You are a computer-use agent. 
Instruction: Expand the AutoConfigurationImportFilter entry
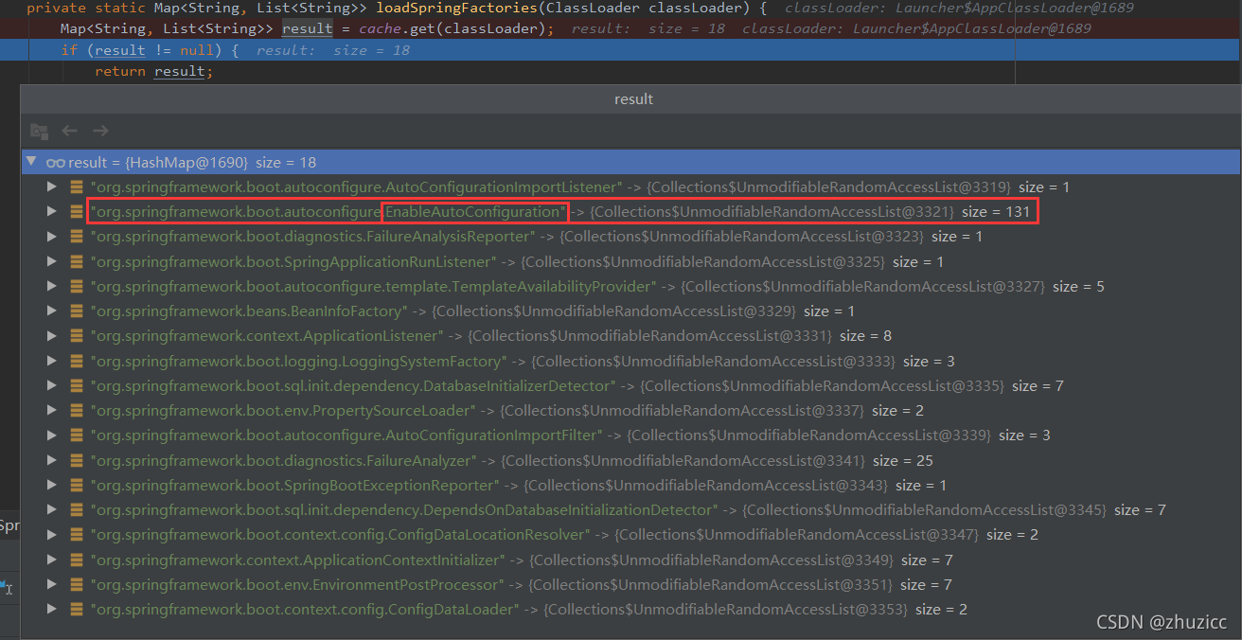point(52,435)
